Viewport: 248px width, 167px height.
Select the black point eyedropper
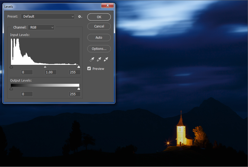pos(92,59)
